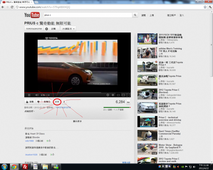Click the browser forward arrow
This screenshot has width=213, height=170.
pyautogui.click(x=7, y=7)
